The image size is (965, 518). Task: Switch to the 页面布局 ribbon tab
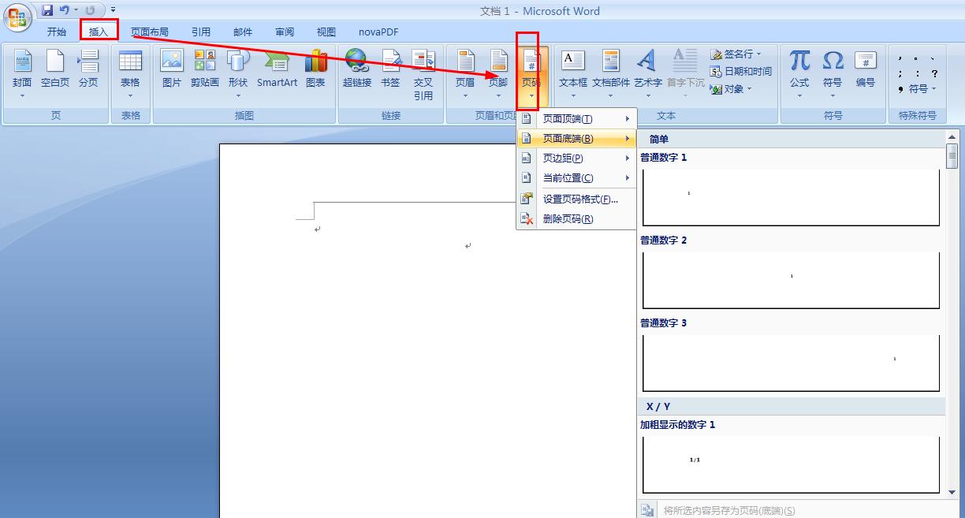tap(151, 32)
